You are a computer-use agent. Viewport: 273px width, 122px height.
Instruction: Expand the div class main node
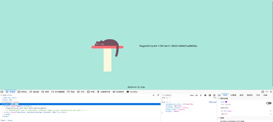pyautogui.click(x=4, y=106)
